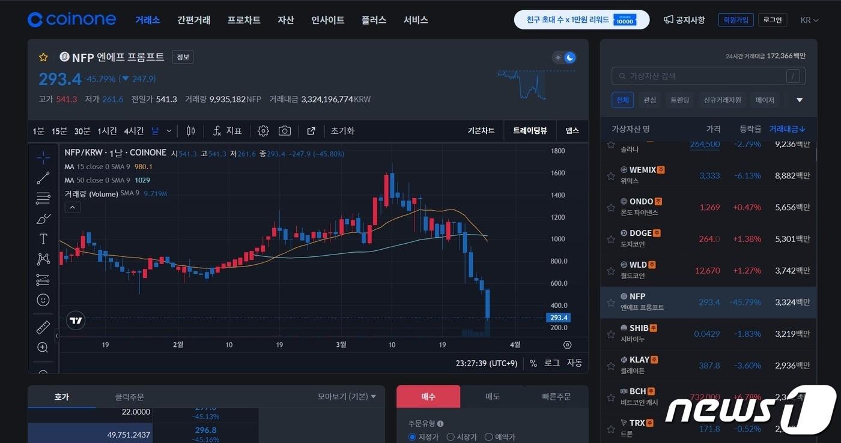Select the DOGE row in asset list
The height and width of the screenshot is (443, 841).
pos(709,238)
